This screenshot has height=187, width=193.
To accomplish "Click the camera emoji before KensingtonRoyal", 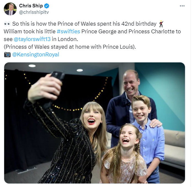I will (7, 55).
